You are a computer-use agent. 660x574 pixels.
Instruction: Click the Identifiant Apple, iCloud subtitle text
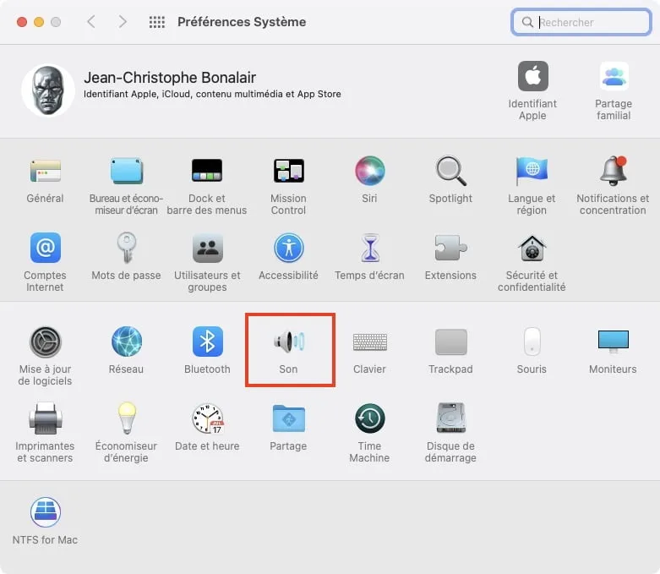pyautogui.click(x=212, y=94)
